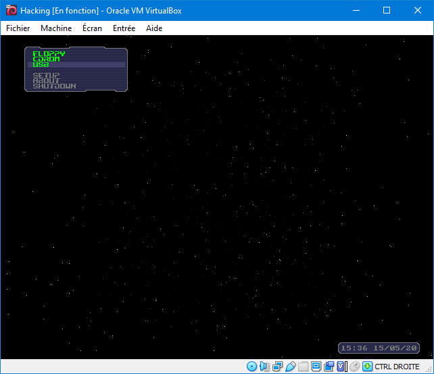Image resolution: width=434 pixels, height=374 pixels.
Task: Choose CDROM boot option
Action: click(x=46, y=59)
